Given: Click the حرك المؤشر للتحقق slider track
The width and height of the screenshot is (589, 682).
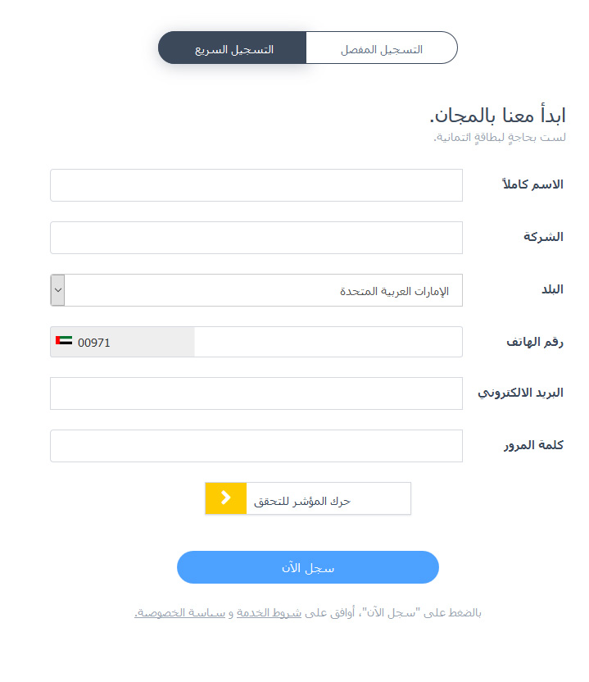Looking at the screenshot, I should 328,498.
